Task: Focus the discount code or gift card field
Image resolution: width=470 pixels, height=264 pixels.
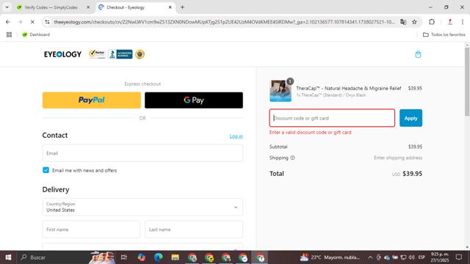Action: tap(332, 118)
